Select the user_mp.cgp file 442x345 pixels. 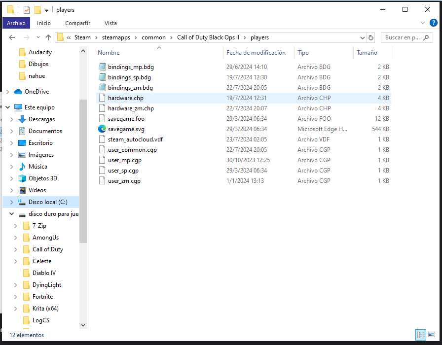[x=244, y=160]
